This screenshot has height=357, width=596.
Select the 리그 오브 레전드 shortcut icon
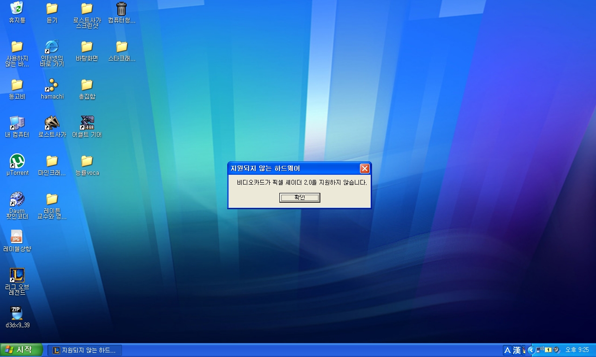point(17,282)
